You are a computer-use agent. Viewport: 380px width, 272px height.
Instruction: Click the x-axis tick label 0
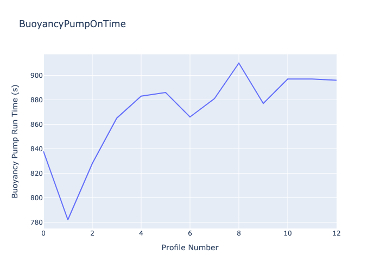tap(43, 233)
